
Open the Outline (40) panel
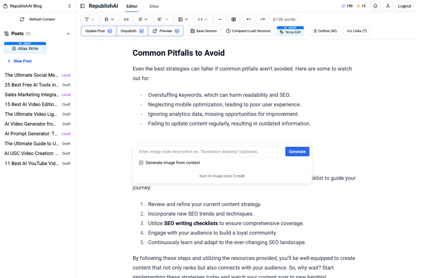(324, 31)
